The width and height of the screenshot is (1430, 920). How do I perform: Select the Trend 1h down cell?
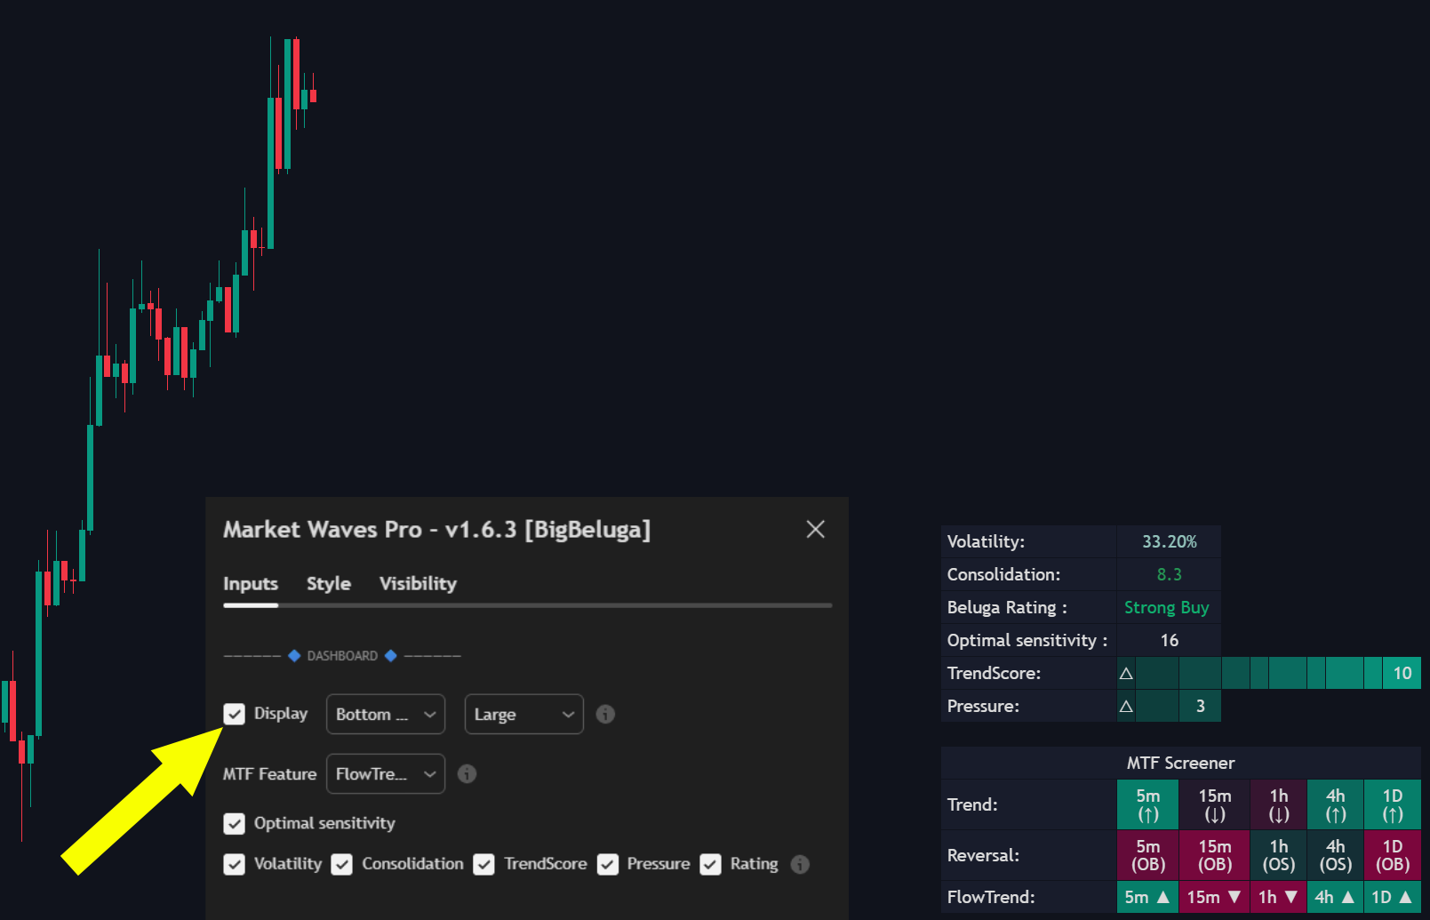pos(1279,804)
